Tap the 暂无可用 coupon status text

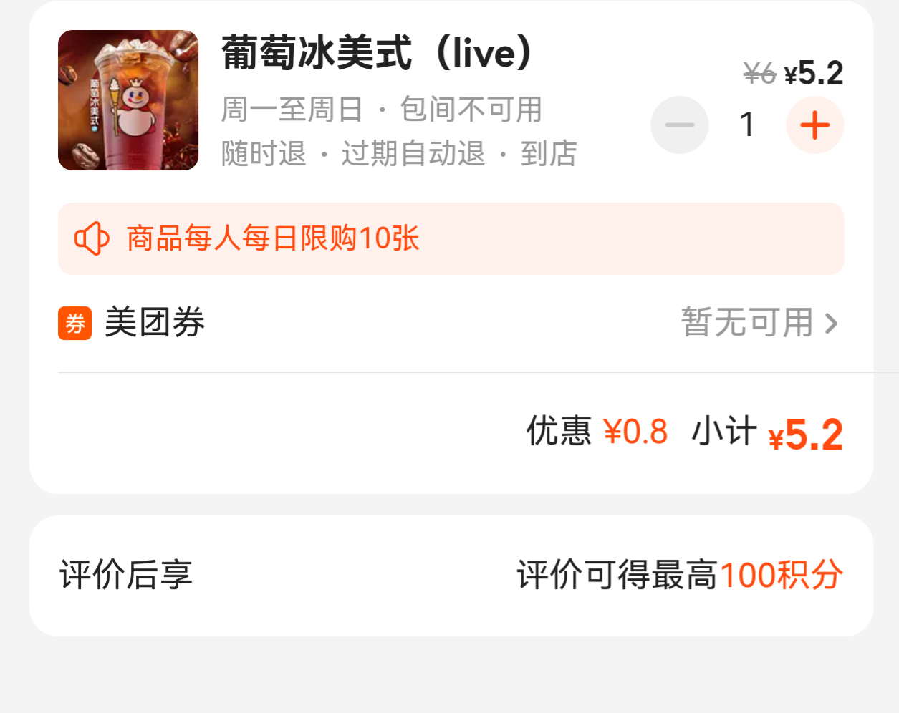(747, 323)
